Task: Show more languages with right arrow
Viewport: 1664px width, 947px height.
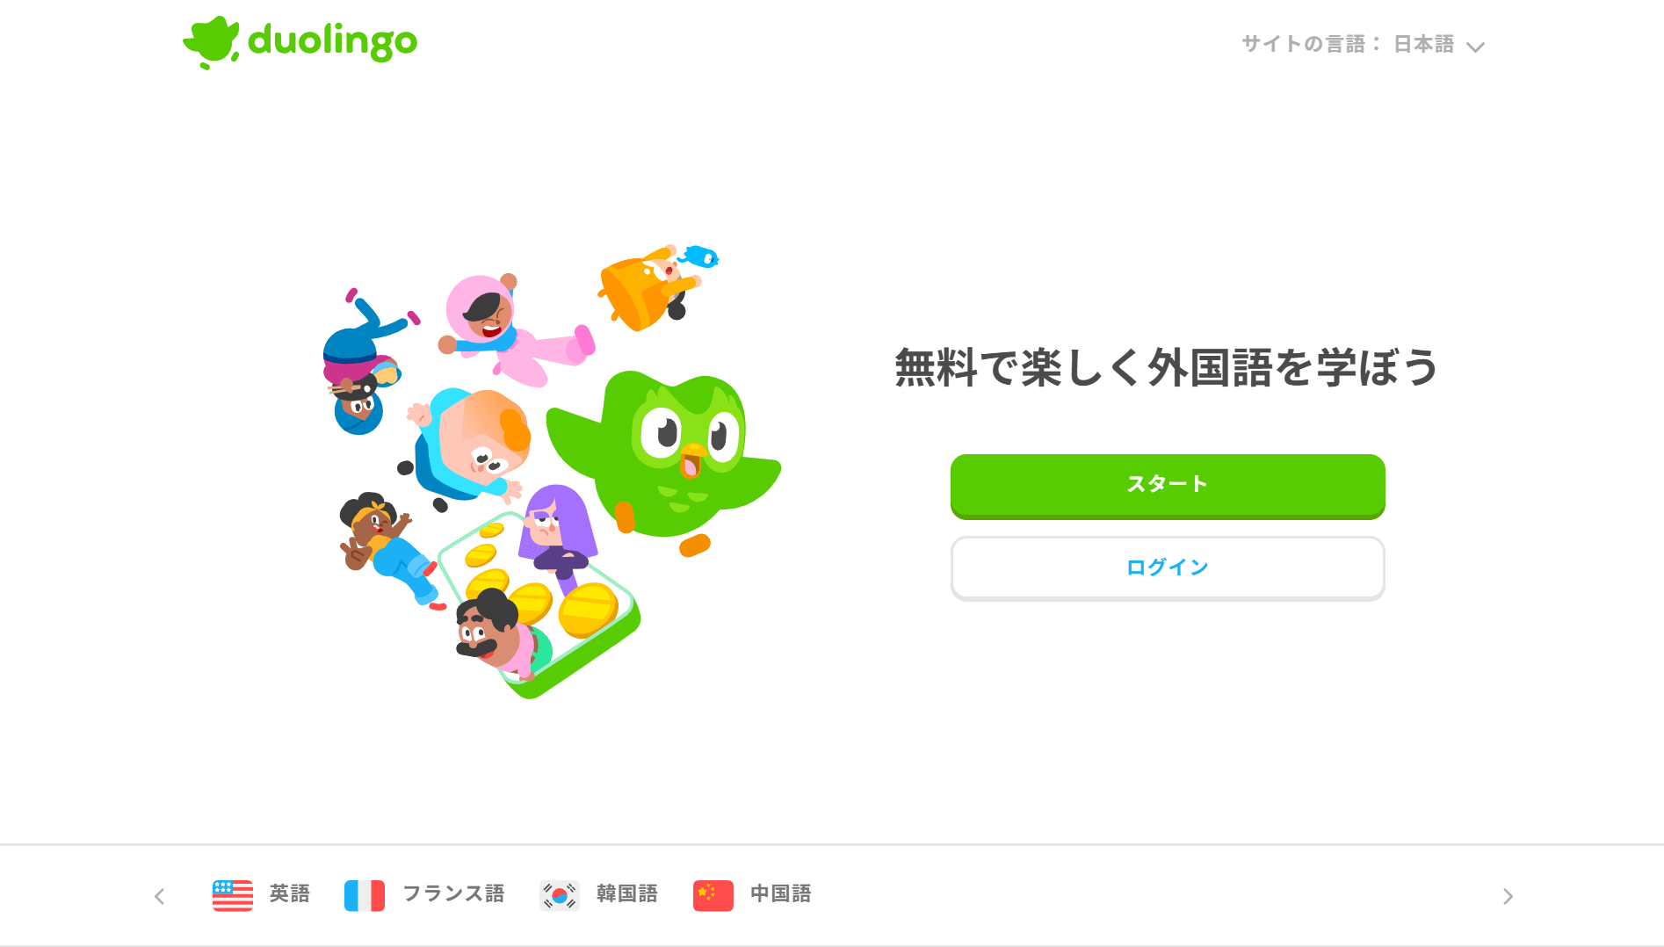Action: pos(1508,896)
